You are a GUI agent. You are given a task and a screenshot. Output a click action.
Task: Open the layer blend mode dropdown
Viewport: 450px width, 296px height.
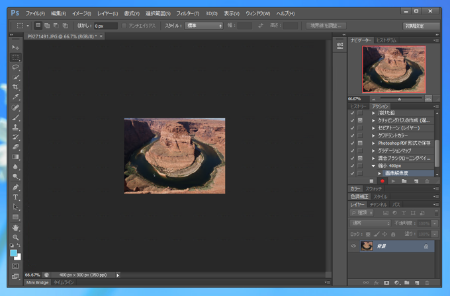point(370,223)
